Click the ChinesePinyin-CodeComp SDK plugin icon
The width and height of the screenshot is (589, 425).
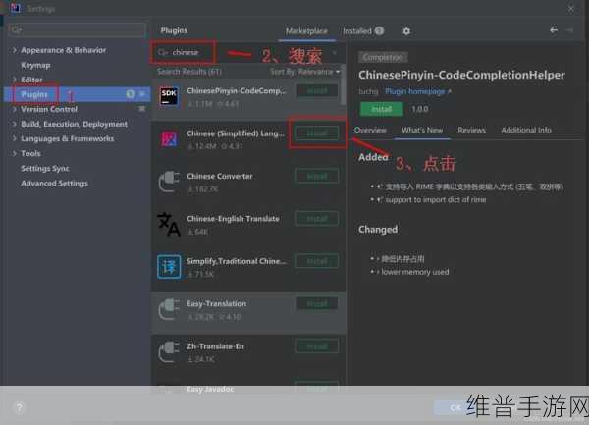(169, 97)
